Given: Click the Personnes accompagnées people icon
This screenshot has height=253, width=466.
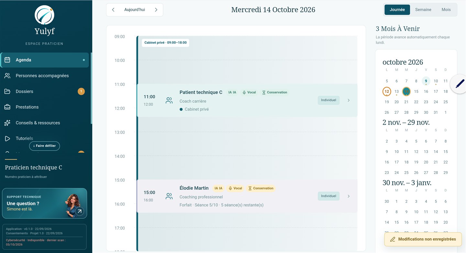Looking at the screenshot, I should [x=7, y=76].
